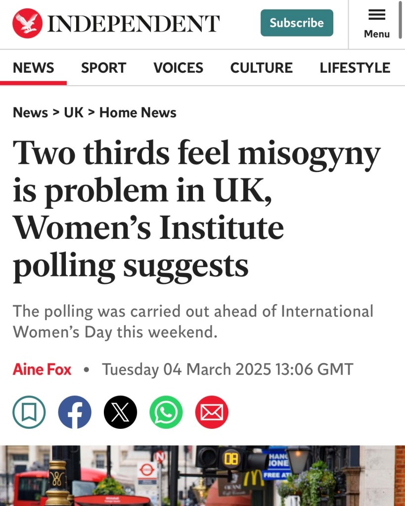The height and width of the screenshot is (506, 405).
Task: Click the Independent eagle logo icon
Action: pyautogui.click(x=27, y=23)
